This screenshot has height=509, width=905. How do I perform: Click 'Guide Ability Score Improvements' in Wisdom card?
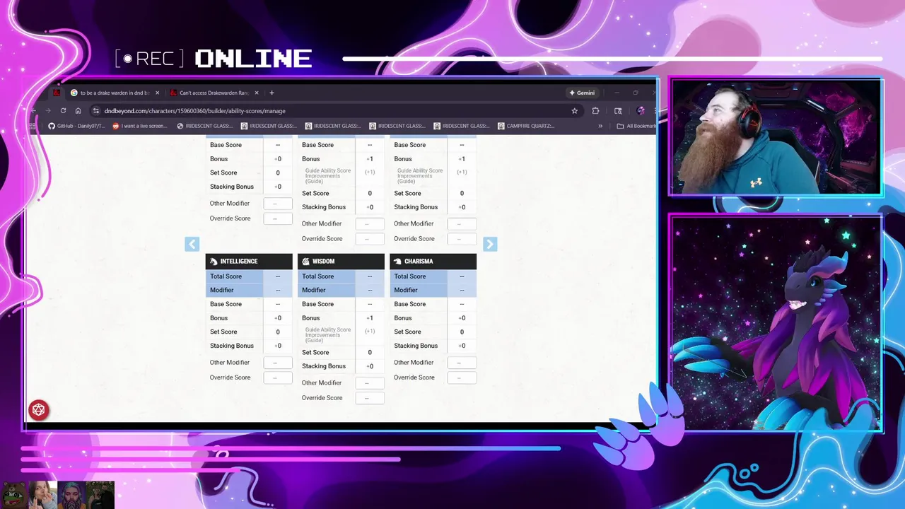(327, 335)
